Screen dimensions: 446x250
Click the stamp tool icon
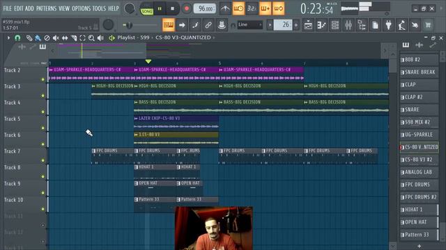(x=222, y=25)
